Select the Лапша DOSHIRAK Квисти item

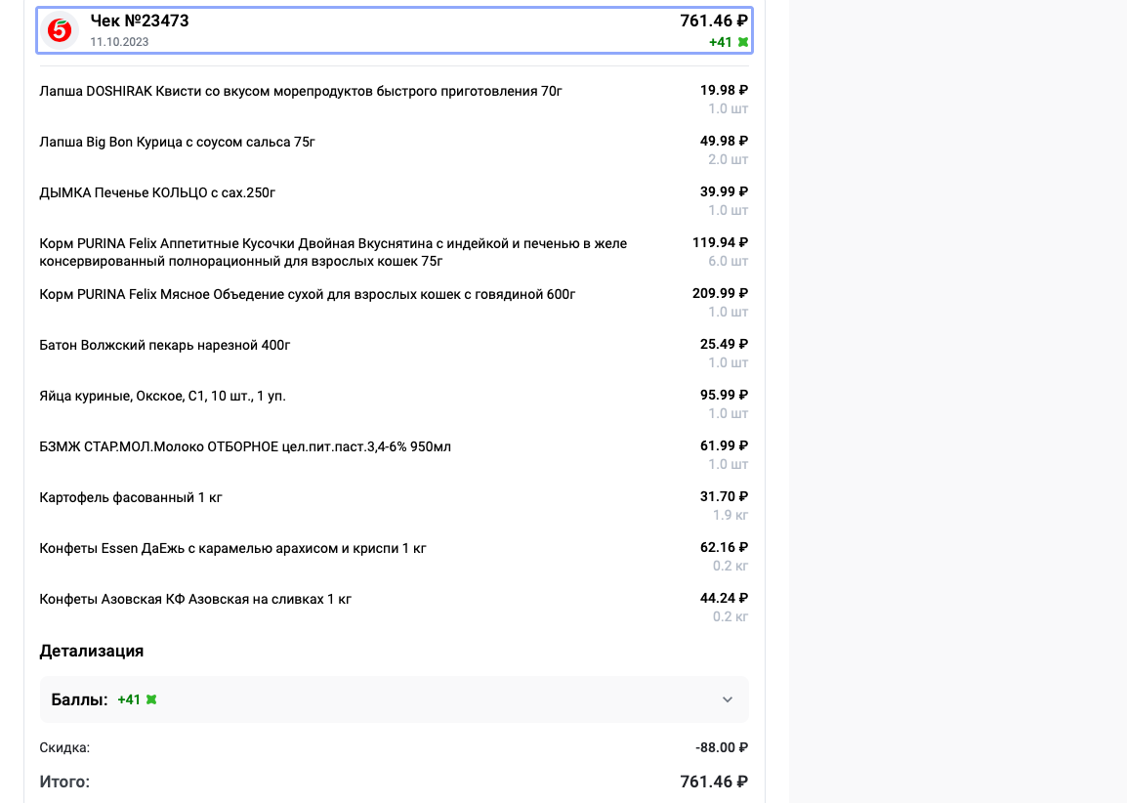301,92
